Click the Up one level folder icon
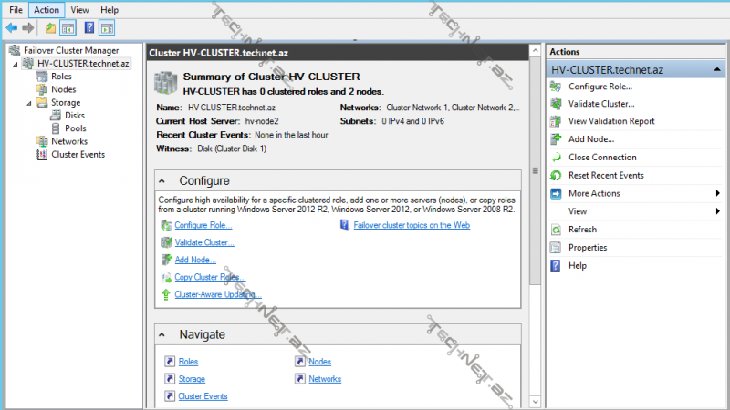This screenshot has width=730, height=410. tap(50, 28)
